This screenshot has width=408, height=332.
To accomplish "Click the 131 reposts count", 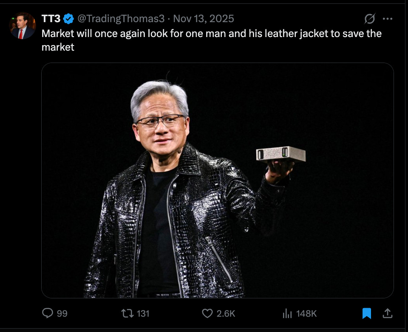I will (143, 313).
